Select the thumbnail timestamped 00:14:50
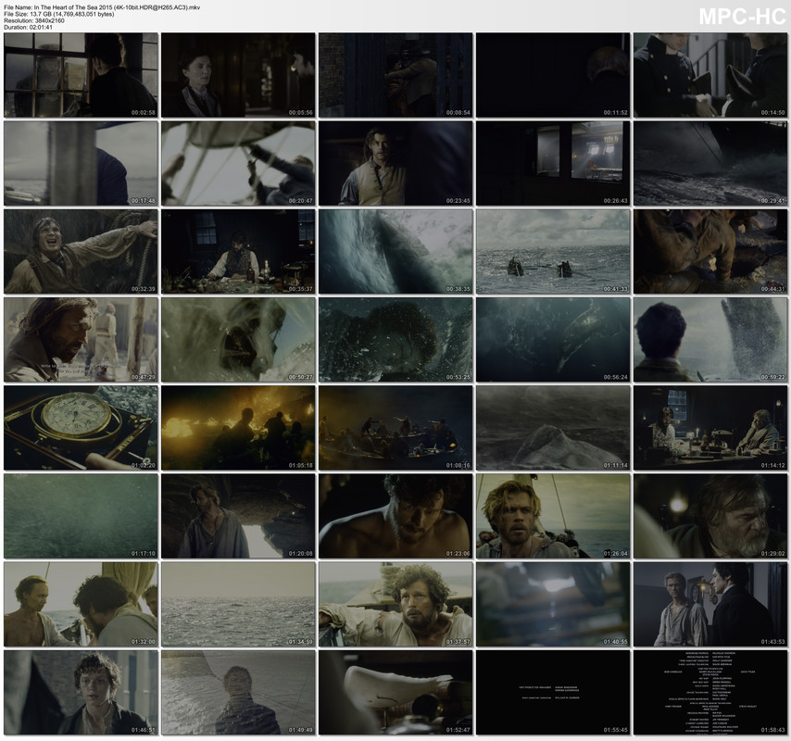791x741 pixels. (x=710, y=75)
